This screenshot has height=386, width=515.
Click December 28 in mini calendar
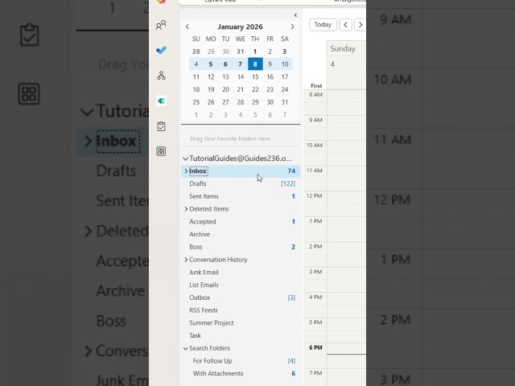click(196, 51)
